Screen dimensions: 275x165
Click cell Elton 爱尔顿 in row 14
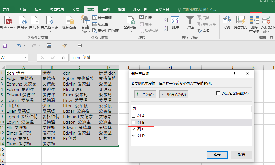point(24,144)
